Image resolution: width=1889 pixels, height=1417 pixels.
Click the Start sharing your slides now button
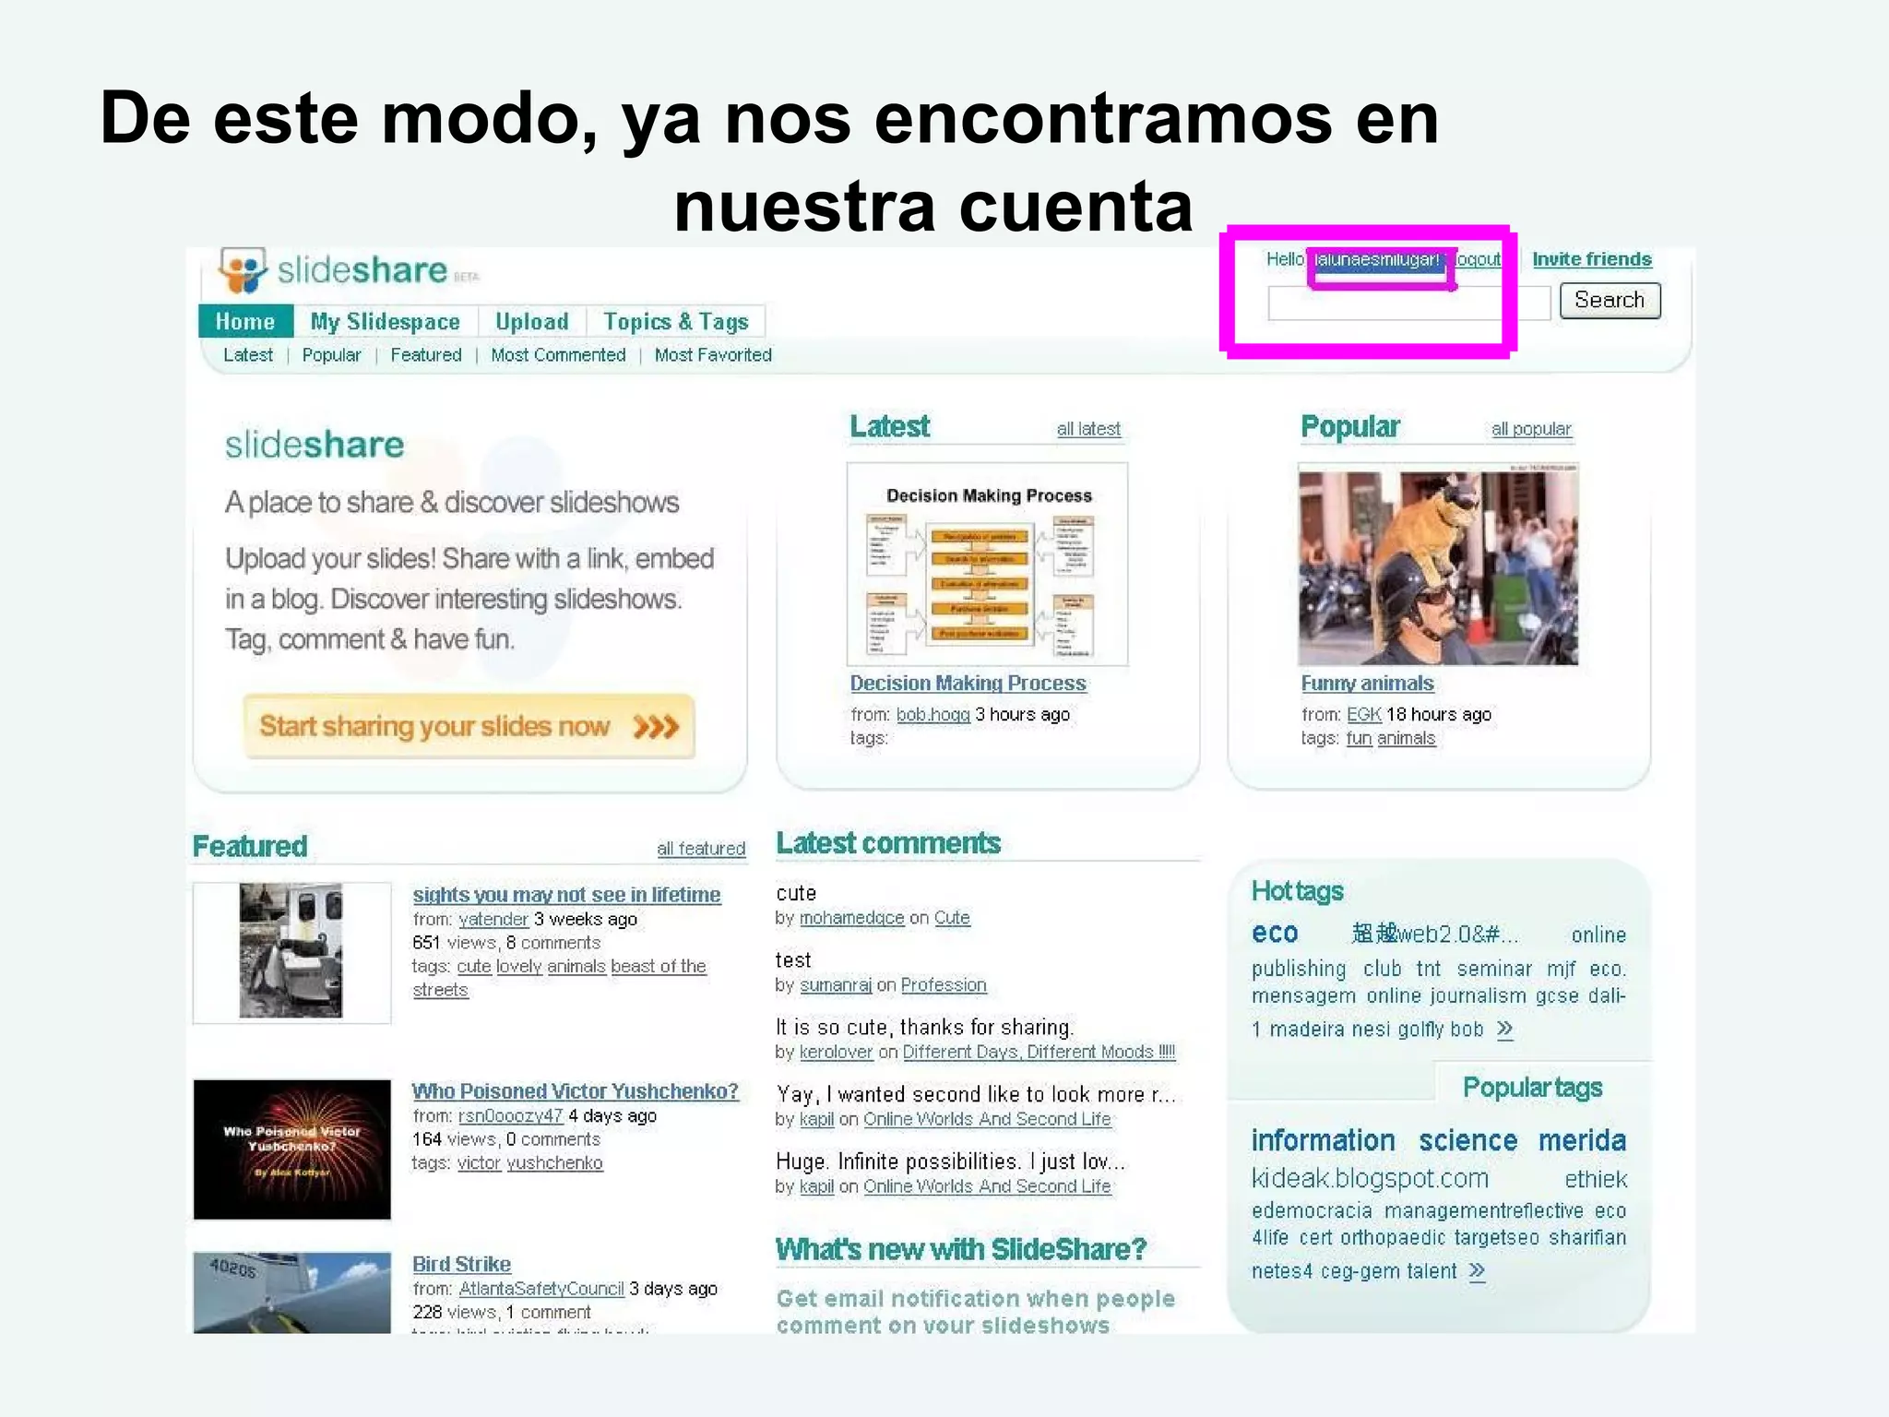point(469,727)
